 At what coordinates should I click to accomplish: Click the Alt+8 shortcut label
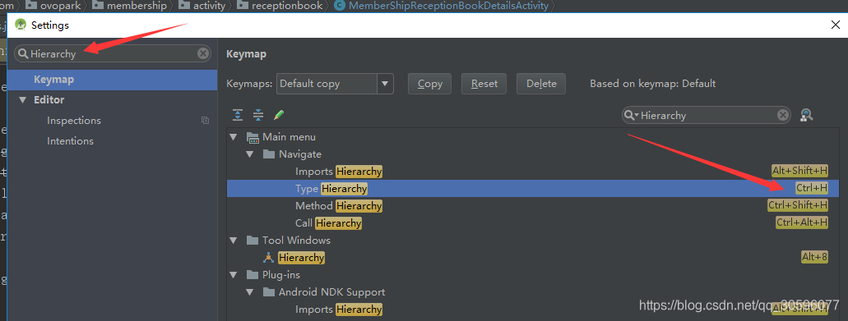(x=814, y=257)
